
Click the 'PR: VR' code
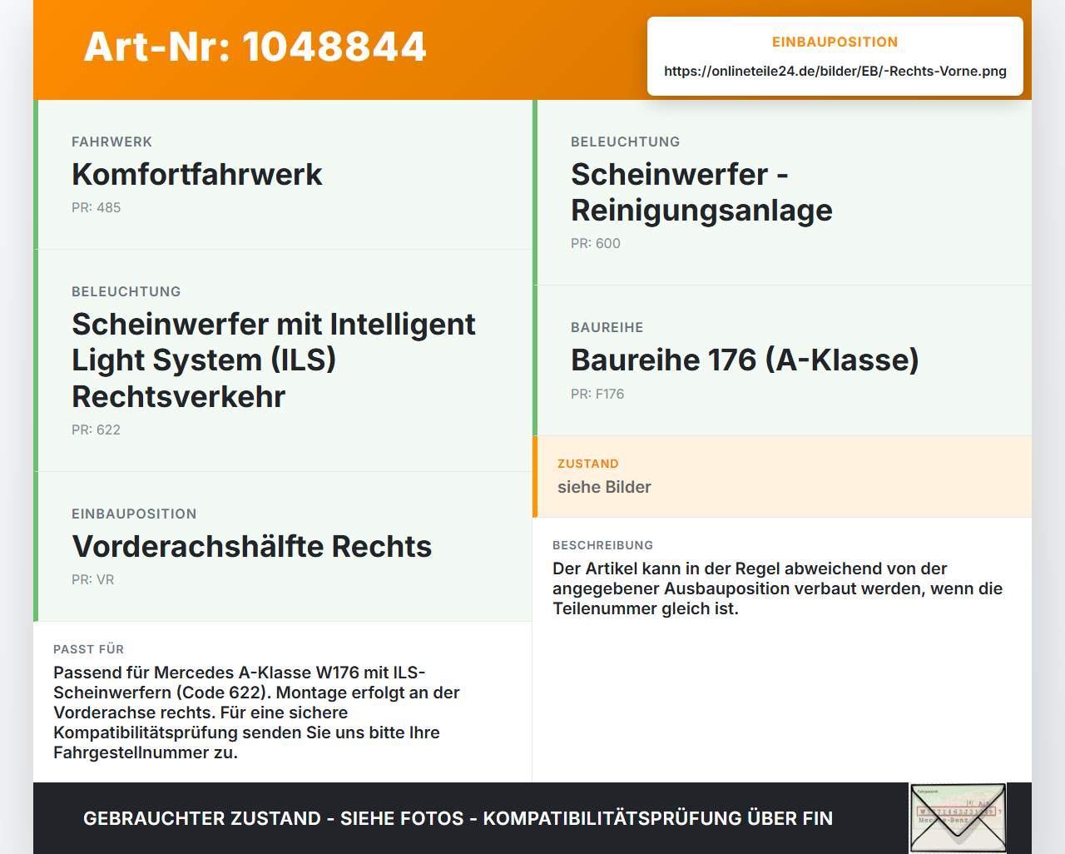(x=92, y=579)
